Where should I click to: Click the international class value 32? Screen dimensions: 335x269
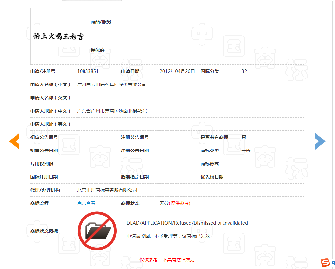(244, 71)
